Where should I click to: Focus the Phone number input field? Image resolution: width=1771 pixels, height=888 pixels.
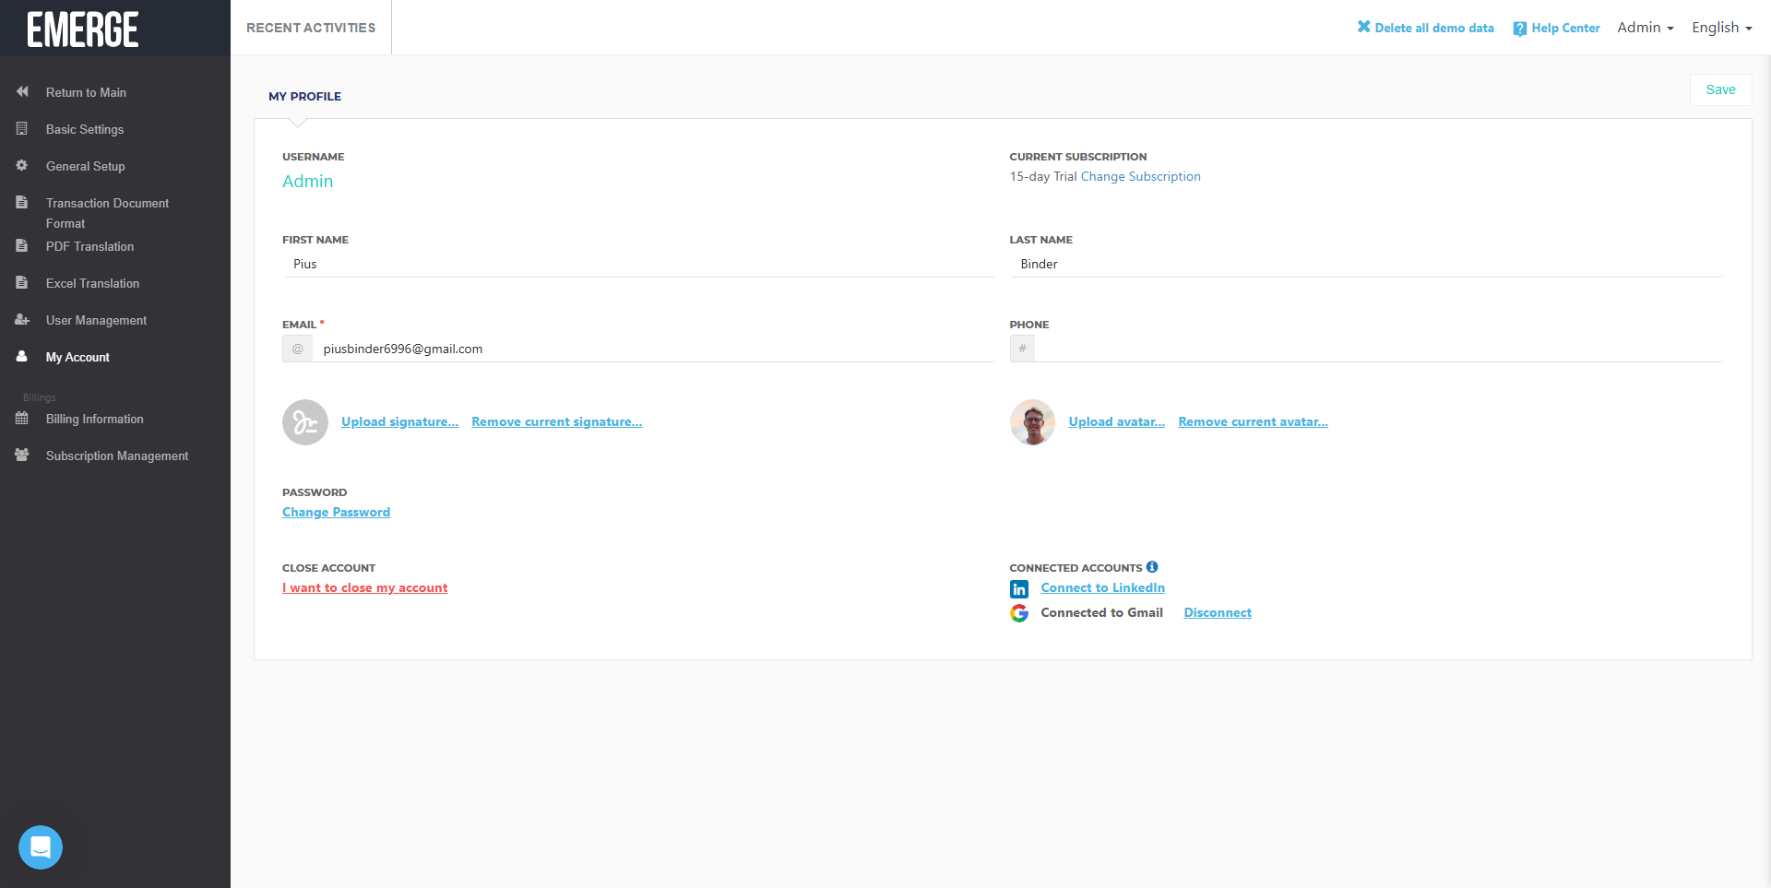pos(1377,349)
